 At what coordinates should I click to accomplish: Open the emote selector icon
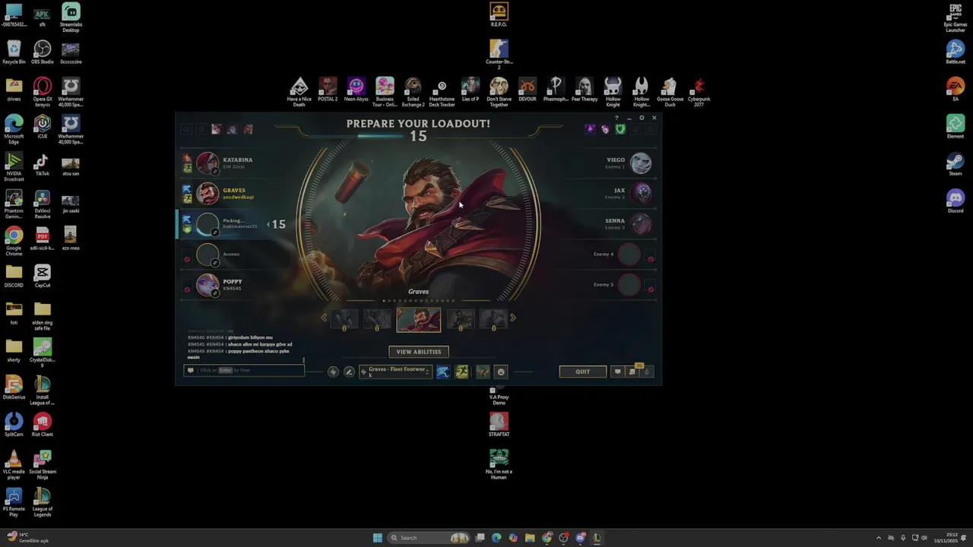501,372
